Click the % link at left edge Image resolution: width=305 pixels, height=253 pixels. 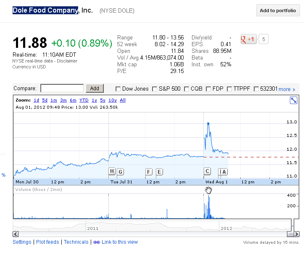pos(3,175)
